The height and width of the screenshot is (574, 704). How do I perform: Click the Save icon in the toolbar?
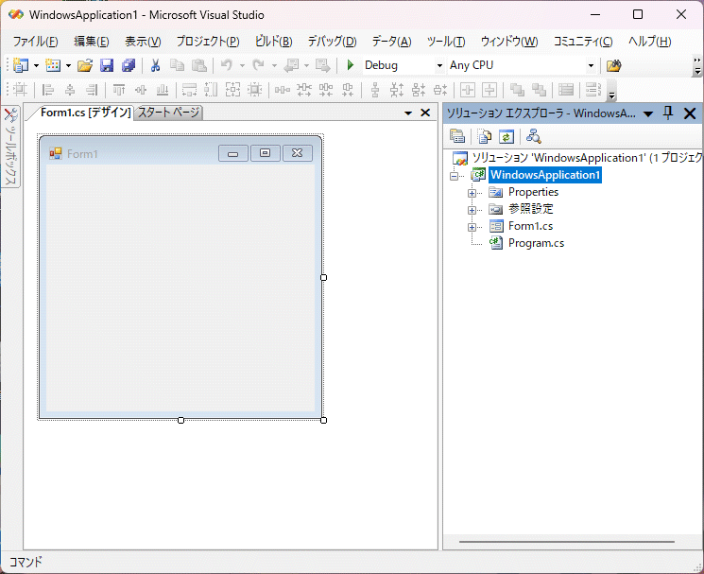107,65
